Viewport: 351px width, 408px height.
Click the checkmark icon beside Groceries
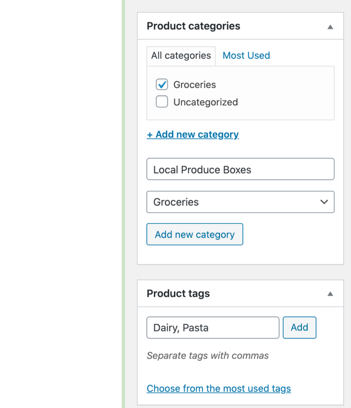(x=162, y=84)
